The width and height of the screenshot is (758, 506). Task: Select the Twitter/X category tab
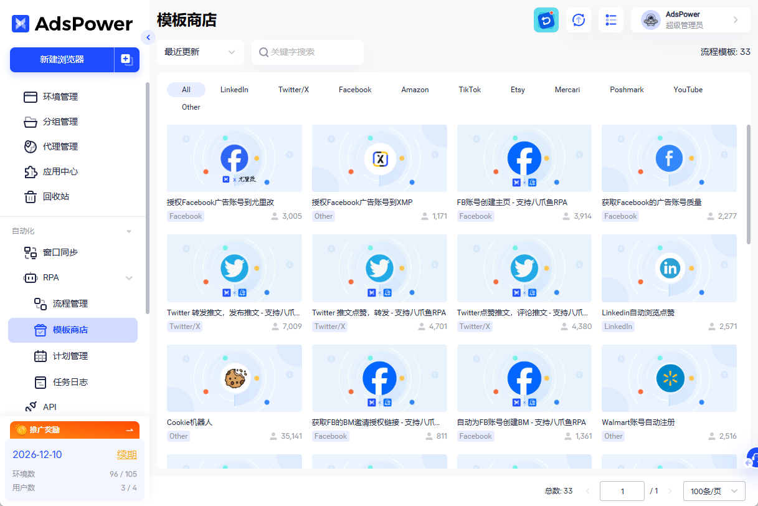[293, 90]
